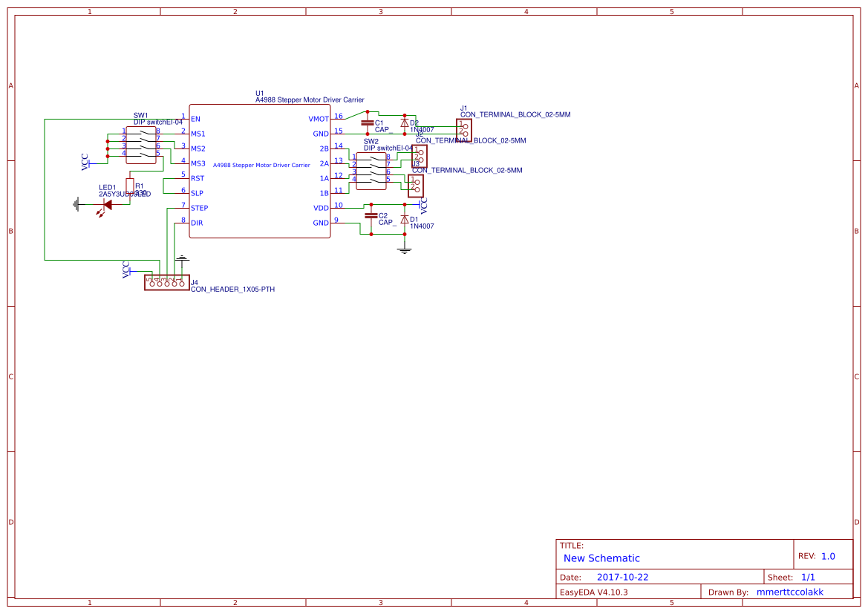Select the ground symbol left of LED1

pos(76,203)
